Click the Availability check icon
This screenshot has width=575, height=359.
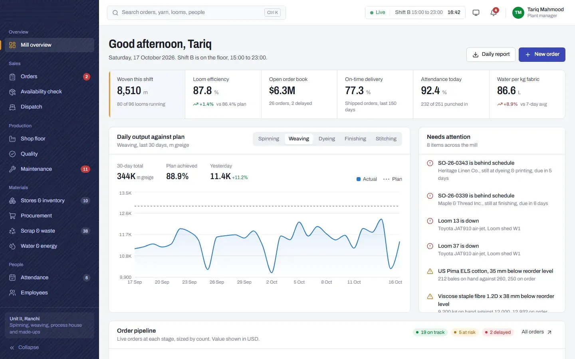click(12, 92)
